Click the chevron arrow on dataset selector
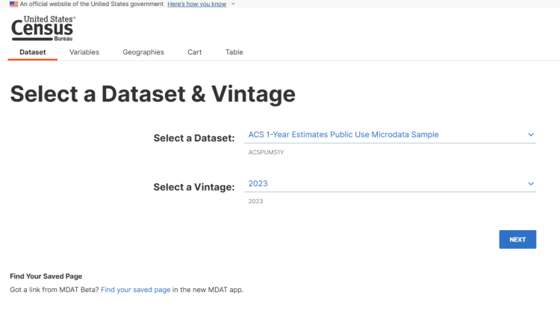 click(x=531, y=135)
